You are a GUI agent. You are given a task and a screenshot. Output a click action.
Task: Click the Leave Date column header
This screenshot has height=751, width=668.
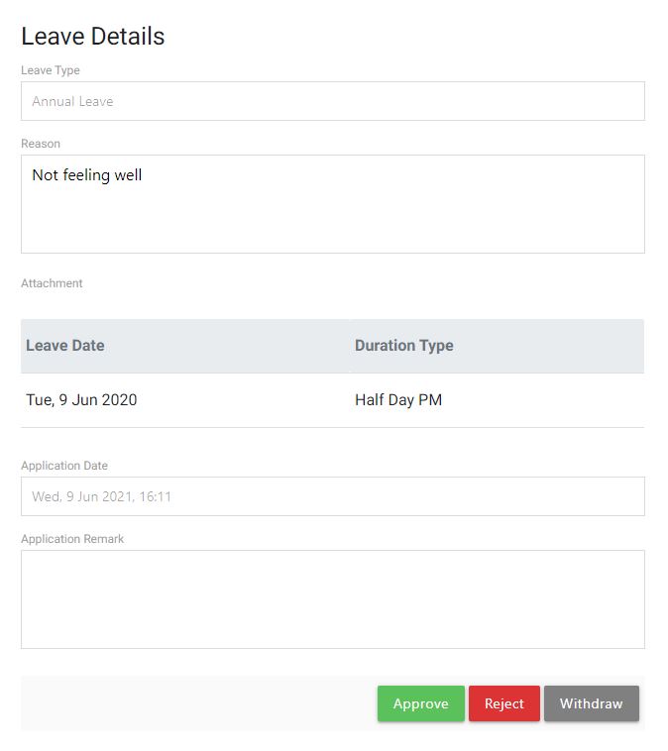tap(65, 346)
